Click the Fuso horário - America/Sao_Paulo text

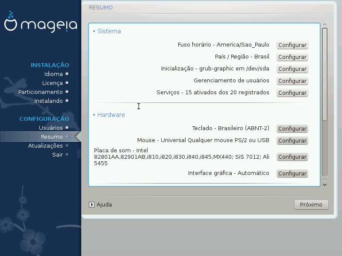[x=223, y=45]
